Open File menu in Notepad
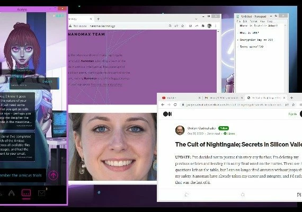The image size is (302, 212). (239, 21)
